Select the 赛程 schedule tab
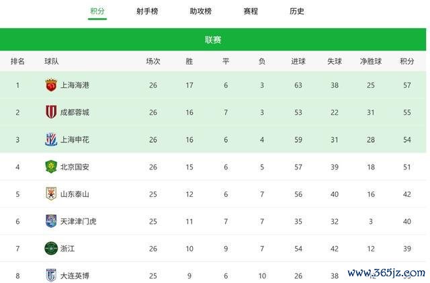The height and width of the screenshot is (283, 430). (251, 11)
